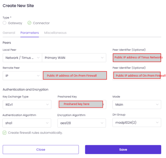Open the Primary WAN dropdown

[x=74, y=58]
